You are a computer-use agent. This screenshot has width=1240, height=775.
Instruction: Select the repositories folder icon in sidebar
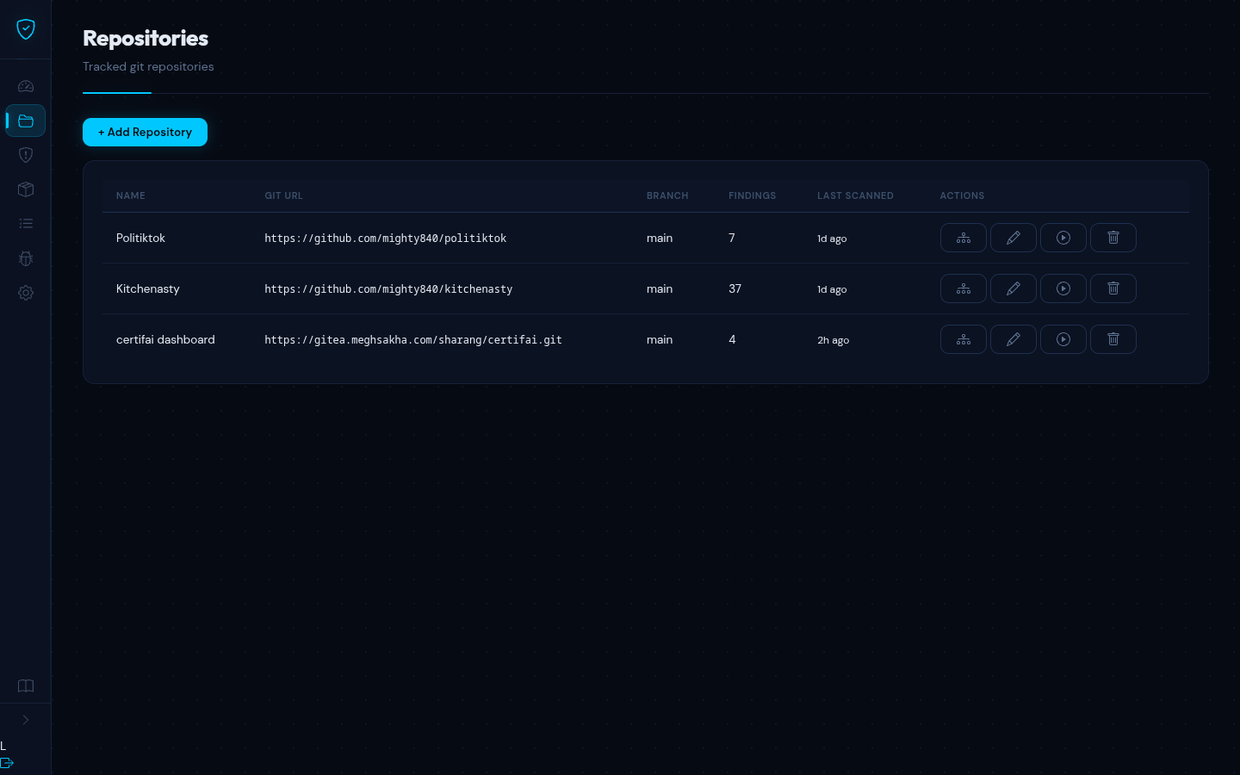(26, 121)
